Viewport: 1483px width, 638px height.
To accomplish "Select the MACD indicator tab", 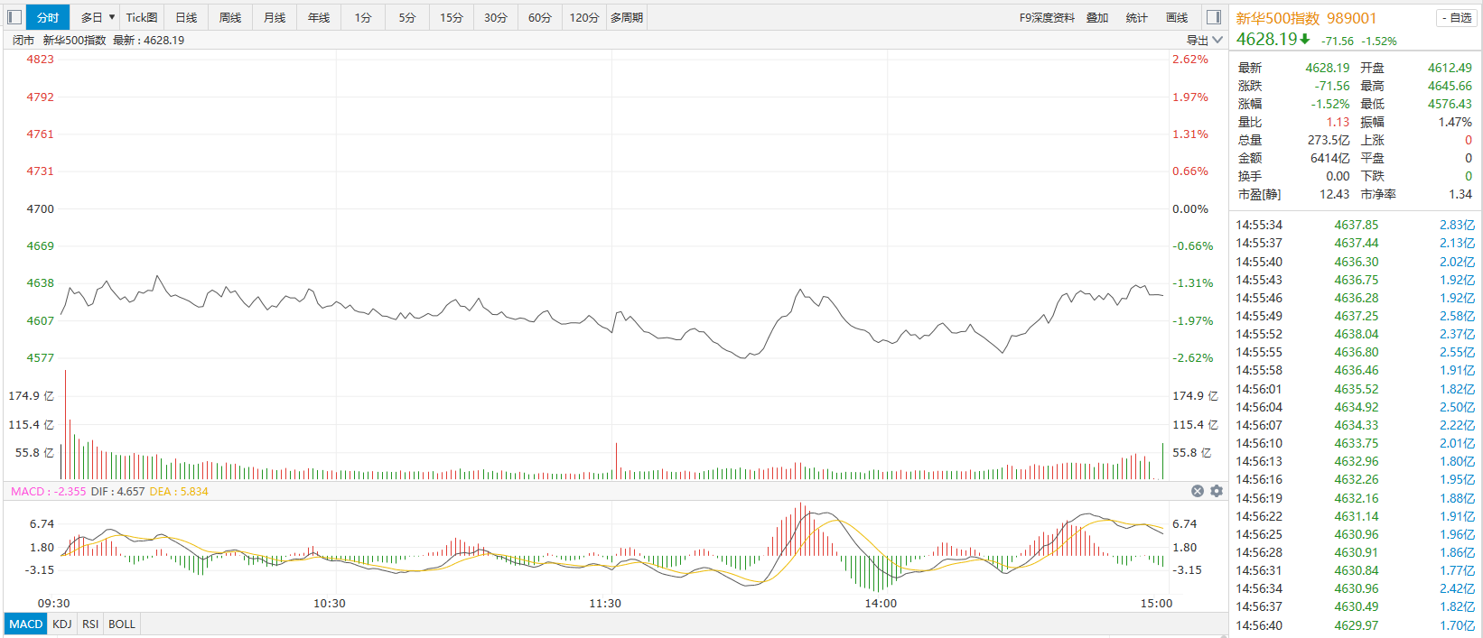I will [26, 624].
